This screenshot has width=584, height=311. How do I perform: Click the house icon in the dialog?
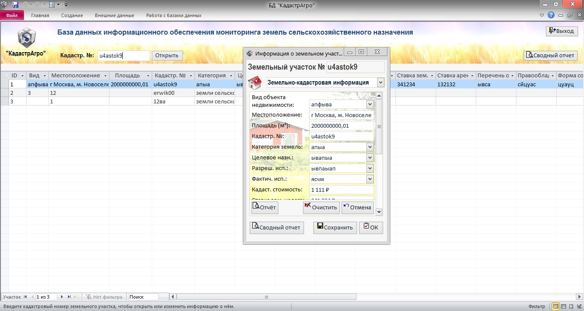pos(255,82)
